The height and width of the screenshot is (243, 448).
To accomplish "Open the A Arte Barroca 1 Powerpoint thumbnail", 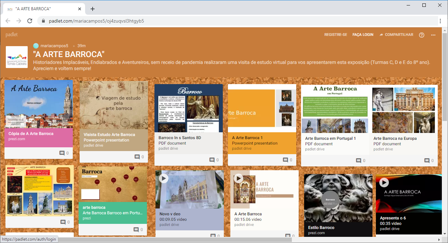I will click(x=262, y=108).
